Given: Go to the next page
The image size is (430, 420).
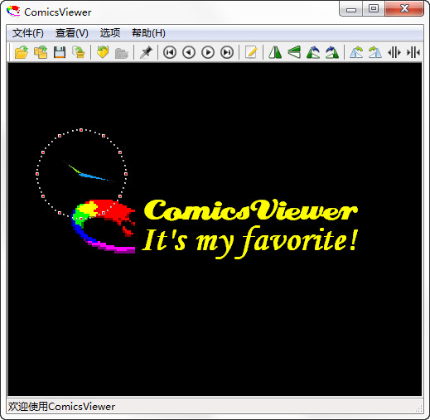Looking at the screenshot, I should [208, 52].
